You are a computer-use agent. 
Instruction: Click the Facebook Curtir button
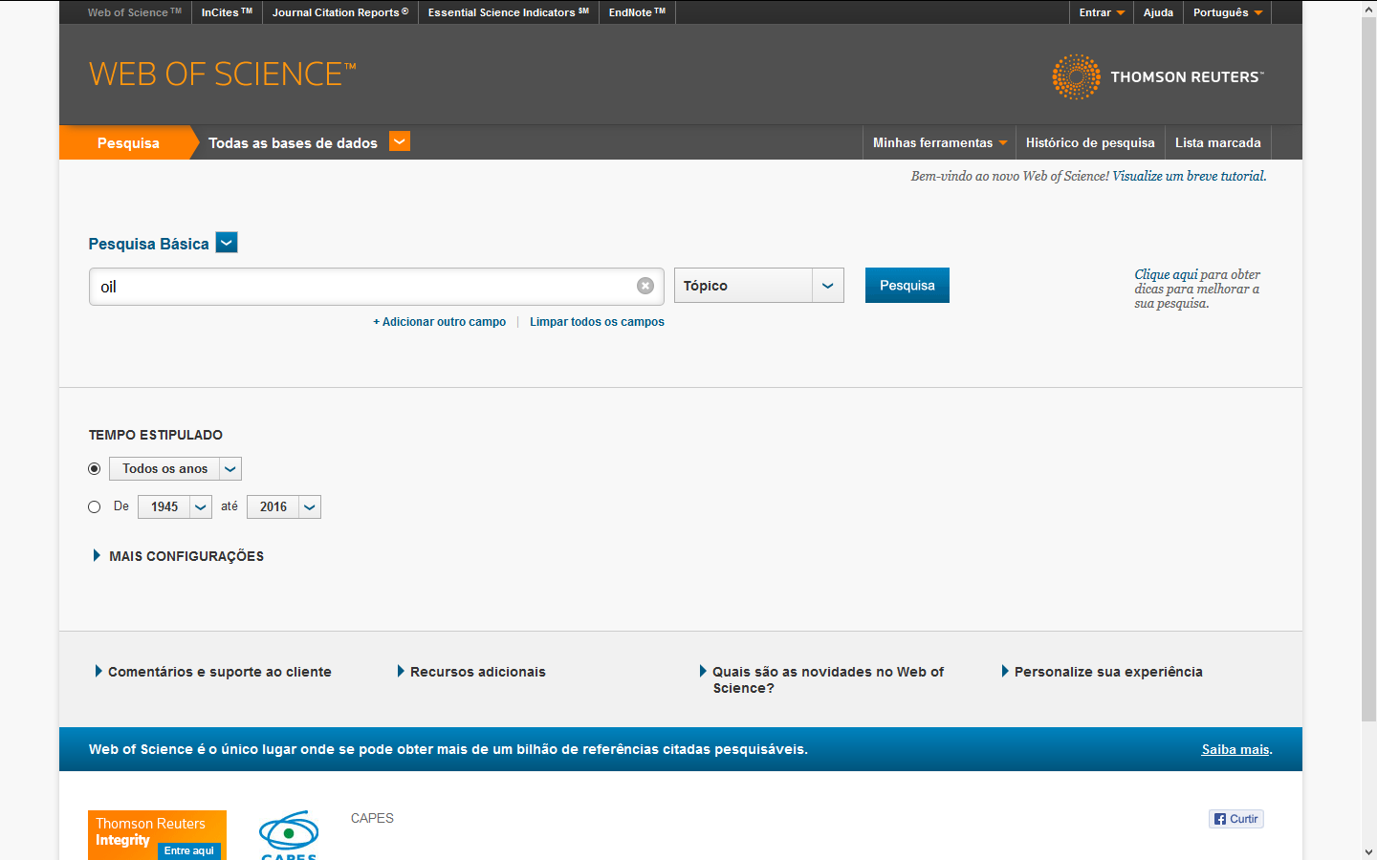pos(1236,819)
